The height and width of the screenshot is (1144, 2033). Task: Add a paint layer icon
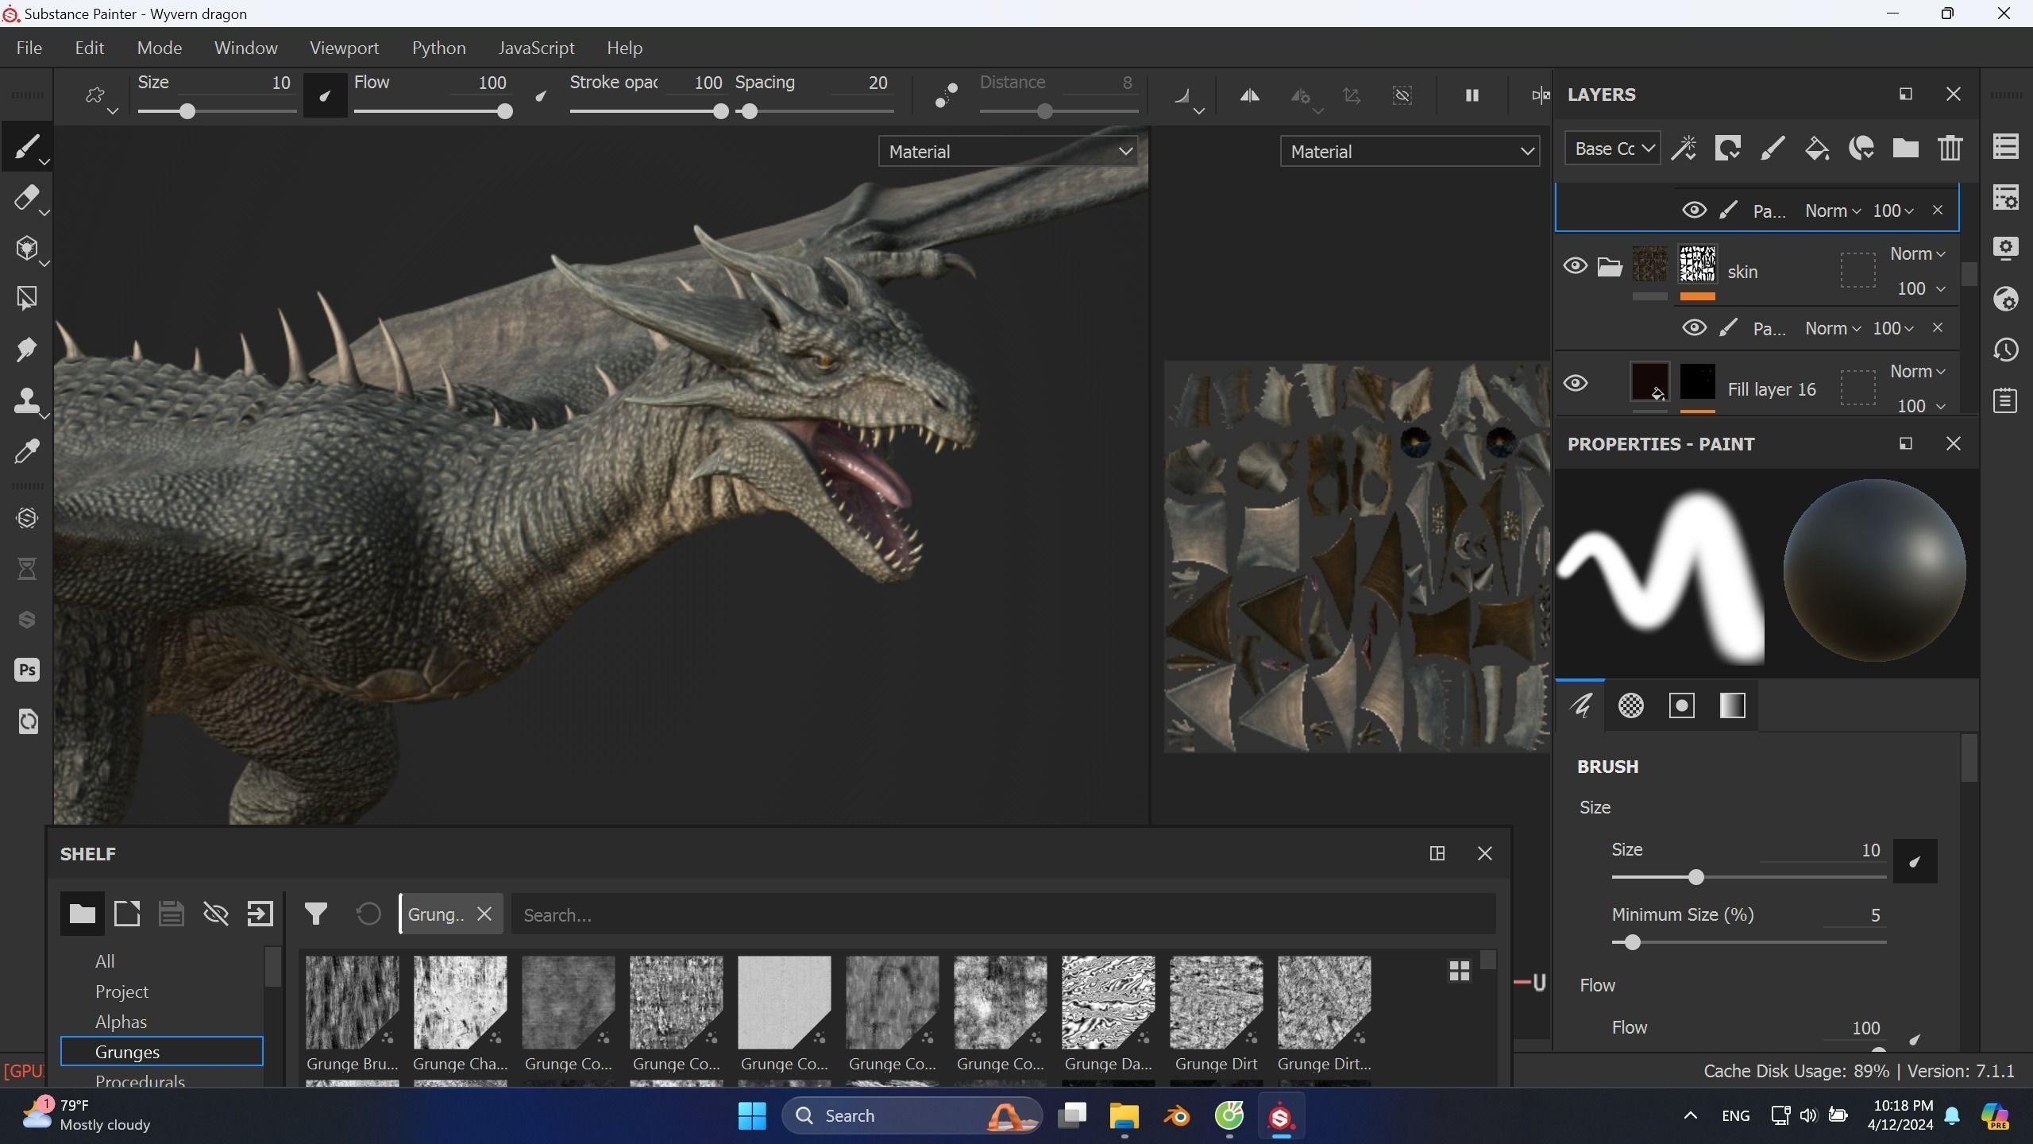tap(1773, 149)
